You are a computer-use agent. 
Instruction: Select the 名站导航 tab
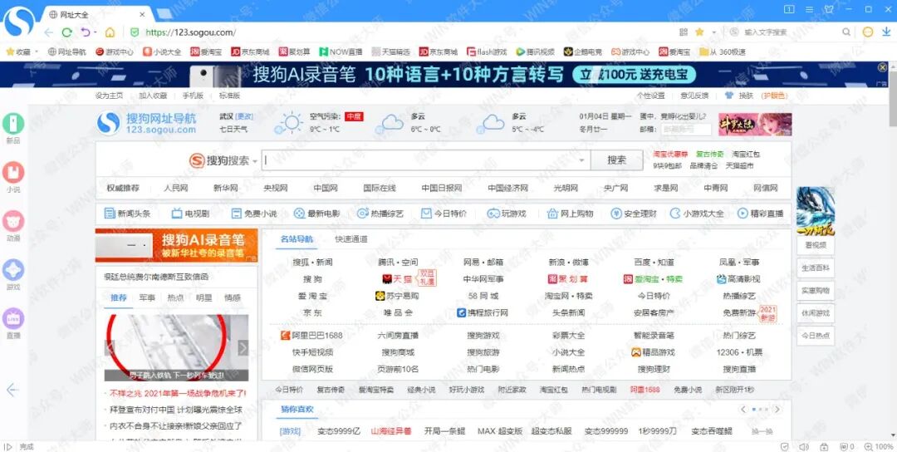tap(297, 239)
